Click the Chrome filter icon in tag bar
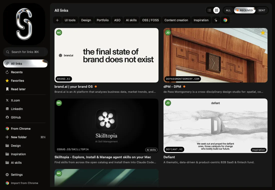Screen dimensions: 275x190 225,20
